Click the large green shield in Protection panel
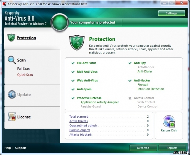Image resolution: width=190 pixels, height=155 pixels. (77, 42)
